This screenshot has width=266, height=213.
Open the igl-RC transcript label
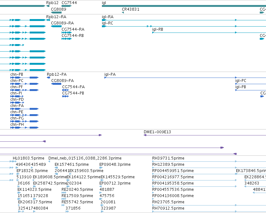pyautogui.click(x=108, y=23)
